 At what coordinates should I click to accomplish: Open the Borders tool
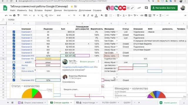pyautogui.click(x=106, y=15)
